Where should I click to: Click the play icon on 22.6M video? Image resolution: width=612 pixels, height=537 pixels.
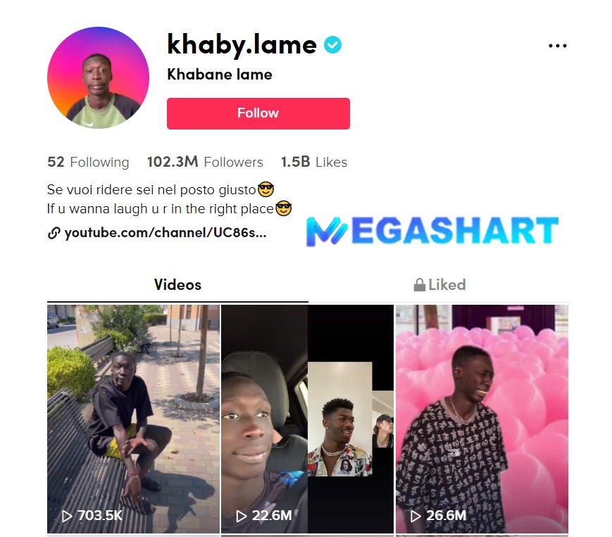click(x=242, y=516)
